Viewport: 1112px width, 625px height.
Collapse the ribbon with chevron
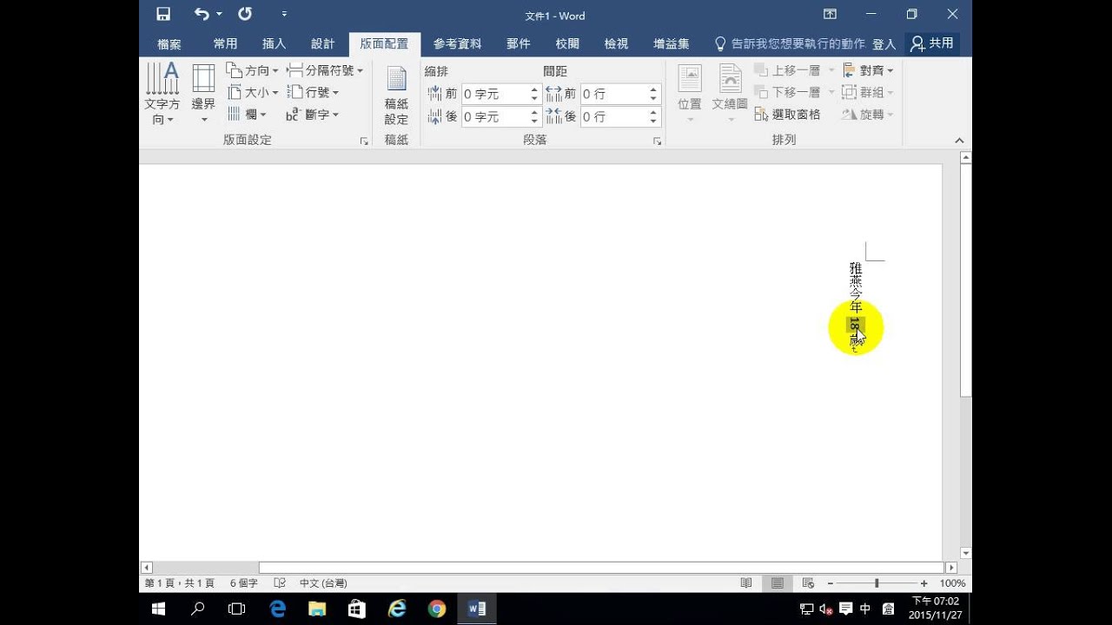pyautogui.click(x=959, y=141)
